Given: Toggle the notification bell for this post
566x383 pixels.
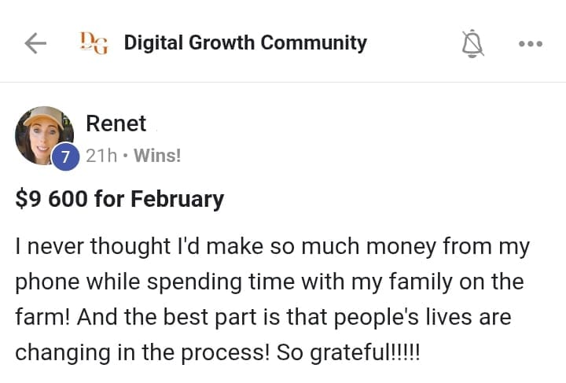Looking at the screenshot, I should 472,43.
